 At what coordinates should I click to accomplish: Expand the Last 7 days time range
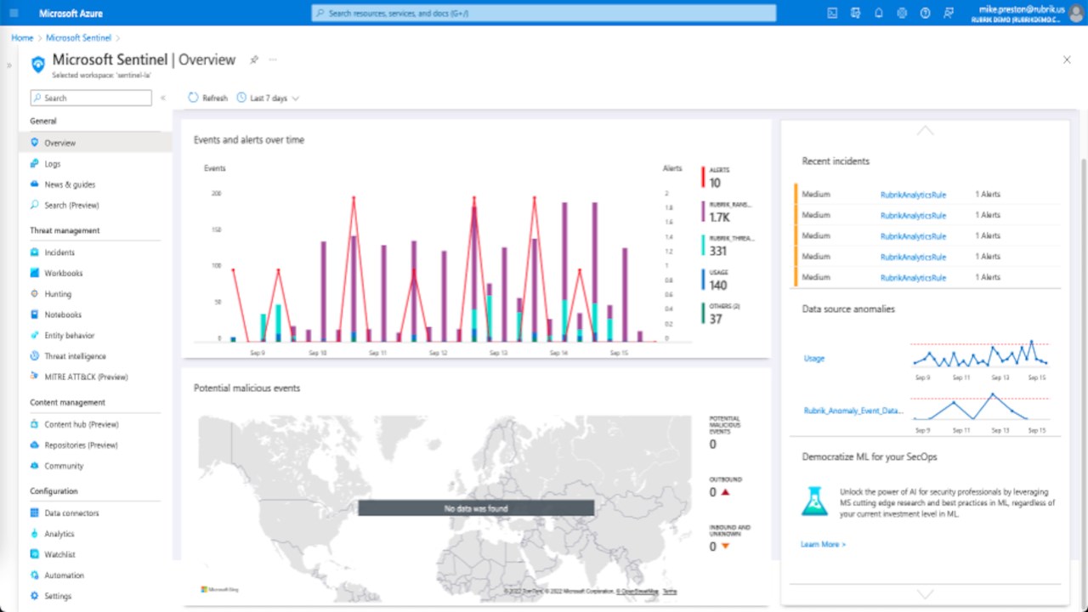[x=268, y=98]
